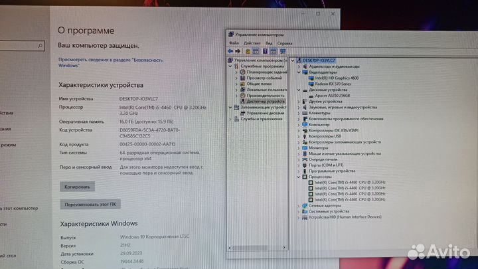Image resolution: width=478 pixels, height=269 pixels.
Task: Click the Управление дисками icon
Action: point(243,113)
